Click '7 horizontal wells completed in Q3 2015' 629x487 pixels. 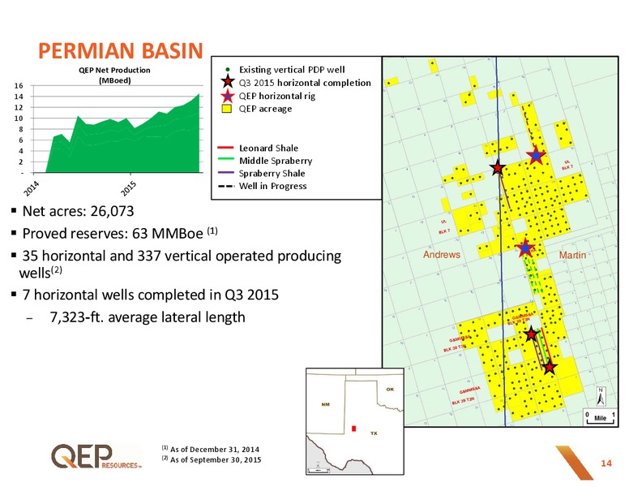(x=151, y=295)
